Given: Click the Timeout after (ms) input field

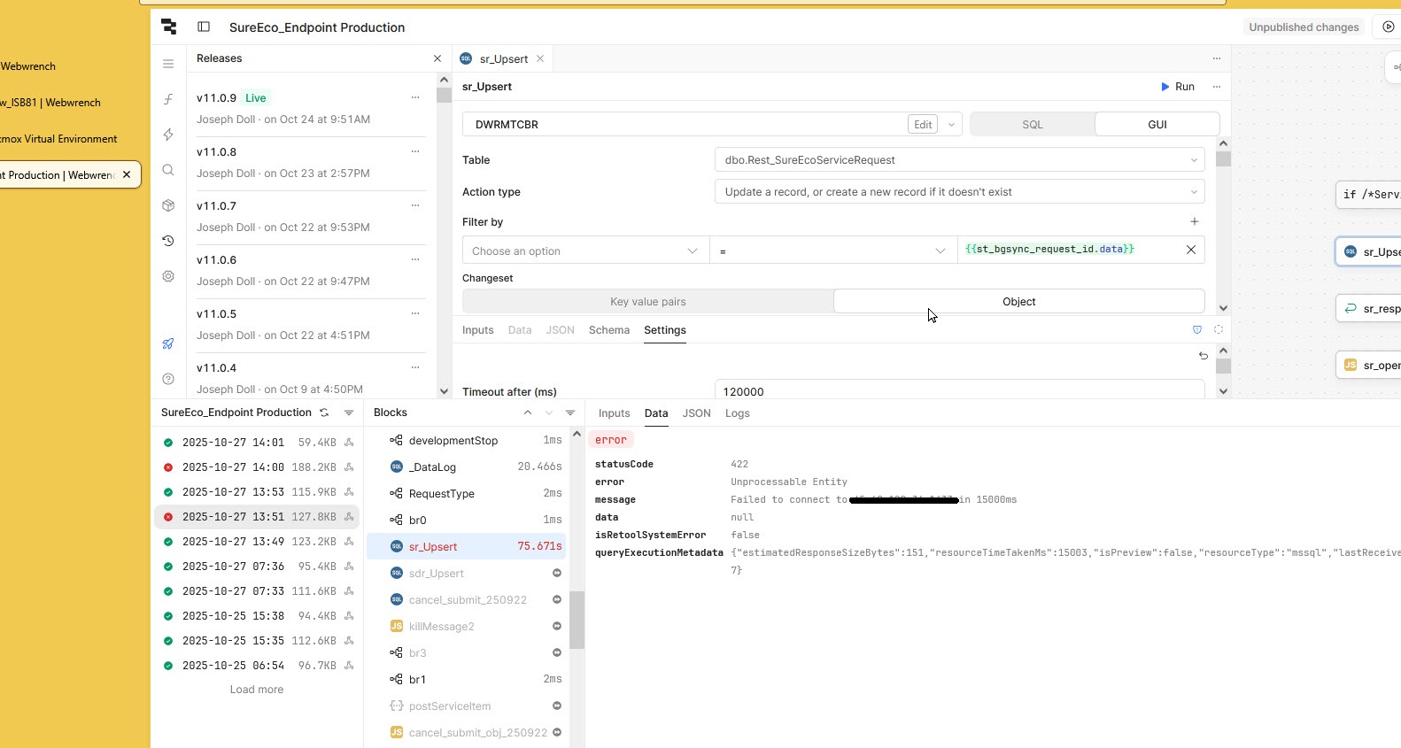Looking at the screenshot, I should click(x=958, y=391).
